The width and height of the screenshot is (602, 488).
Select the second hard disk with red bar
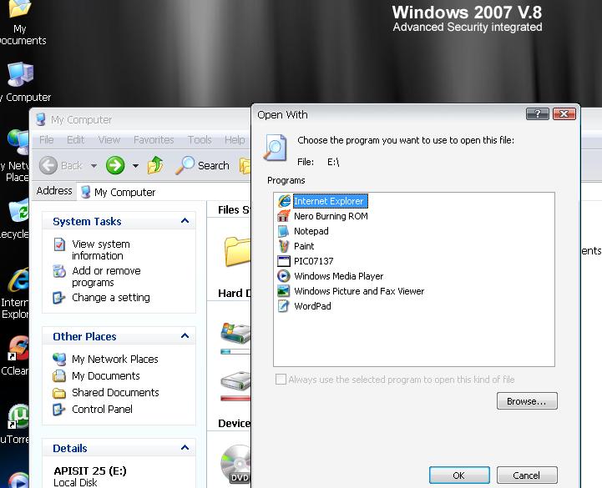point(235,382)
